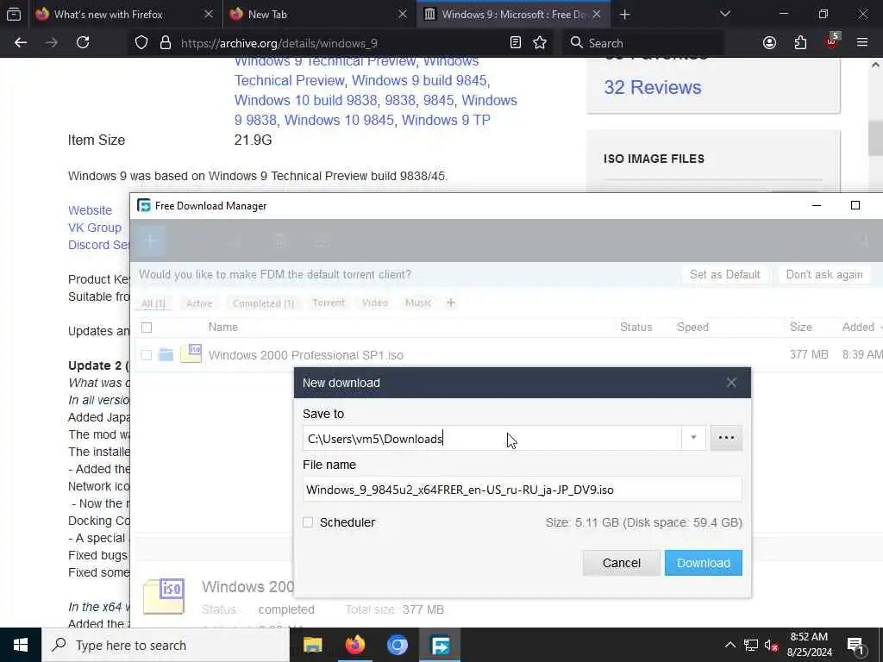Viewport: 883px width, 662px height.
Task: Click Set as Default button
Action: pos(724,275)
